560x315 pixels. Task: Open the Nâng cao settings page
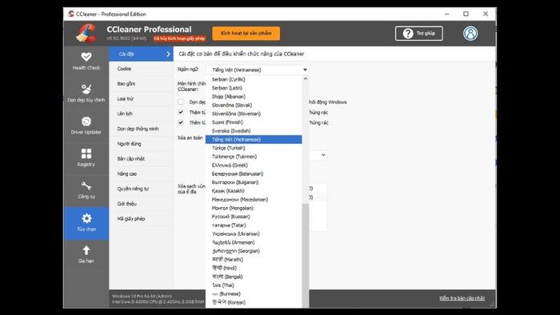click(141, 173)
